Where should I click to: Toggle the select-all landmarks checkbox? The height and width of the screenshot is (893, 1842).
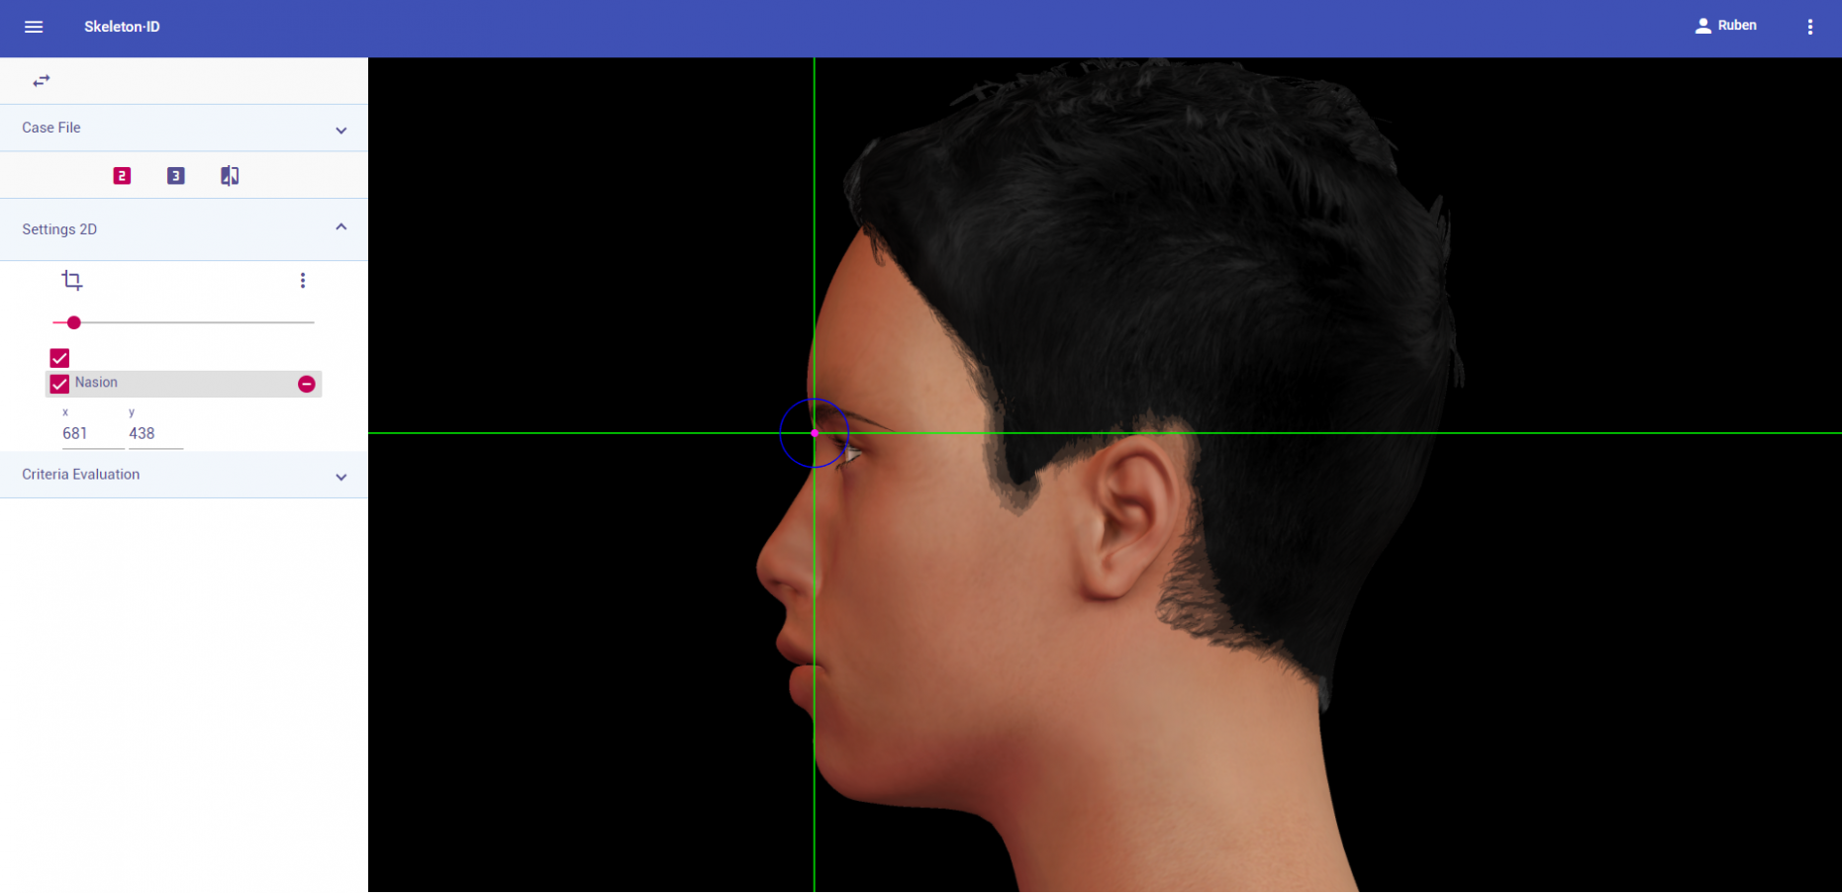(59, 358)
